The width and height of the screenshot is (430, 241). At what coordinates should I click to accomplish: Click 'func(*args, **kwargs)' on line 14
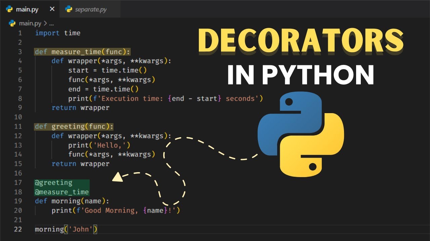(112, 154)
